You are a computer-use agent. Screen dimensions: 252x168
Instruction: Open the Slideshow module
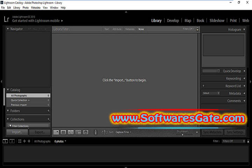point(217,21)
